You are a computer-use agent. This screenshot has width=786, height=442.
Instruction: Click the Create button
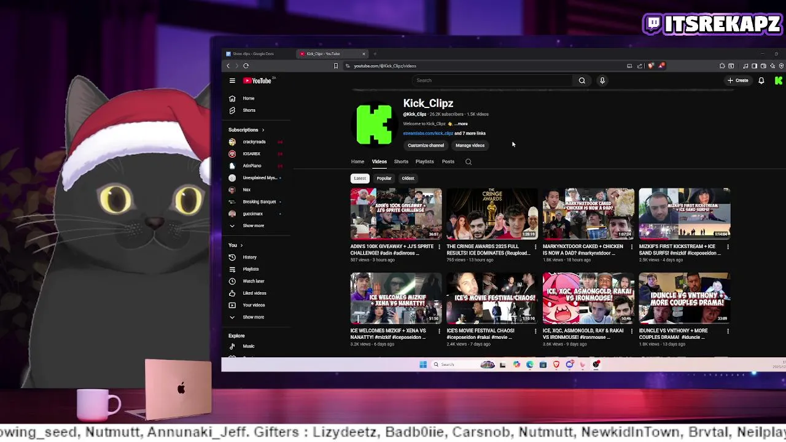(738, 80)
